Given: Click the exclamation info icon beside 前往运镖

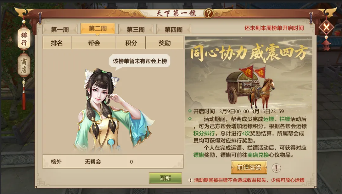Looking at the screenshot, I should tap(276, 168).
